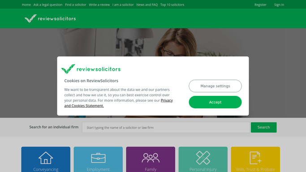Open Manage settings for cookies
Screen dimensions: 306x172
pyautogui.click(x=215, y=86)
